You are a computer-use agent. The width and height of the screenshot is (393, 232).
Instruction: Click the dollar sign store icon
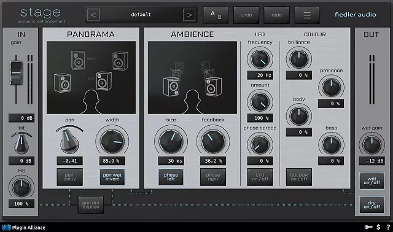378,227
